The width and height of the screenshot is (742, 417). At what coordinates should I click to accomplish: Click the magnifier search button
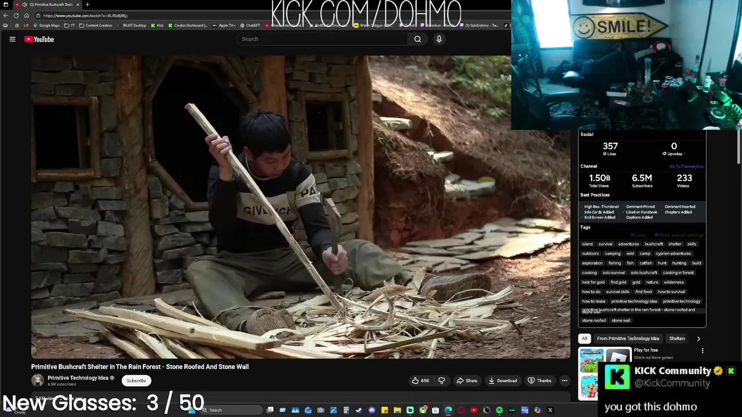[417, 39]
